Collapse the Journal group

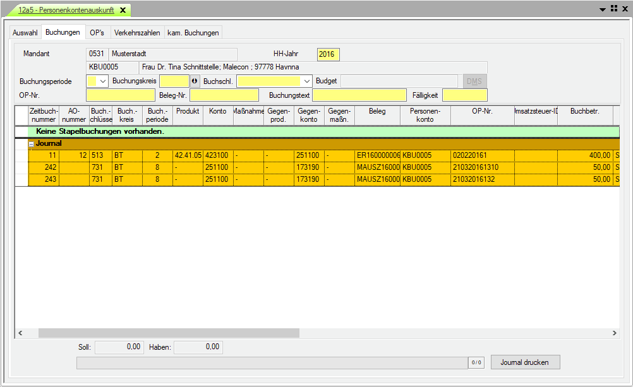coord(32,144)
